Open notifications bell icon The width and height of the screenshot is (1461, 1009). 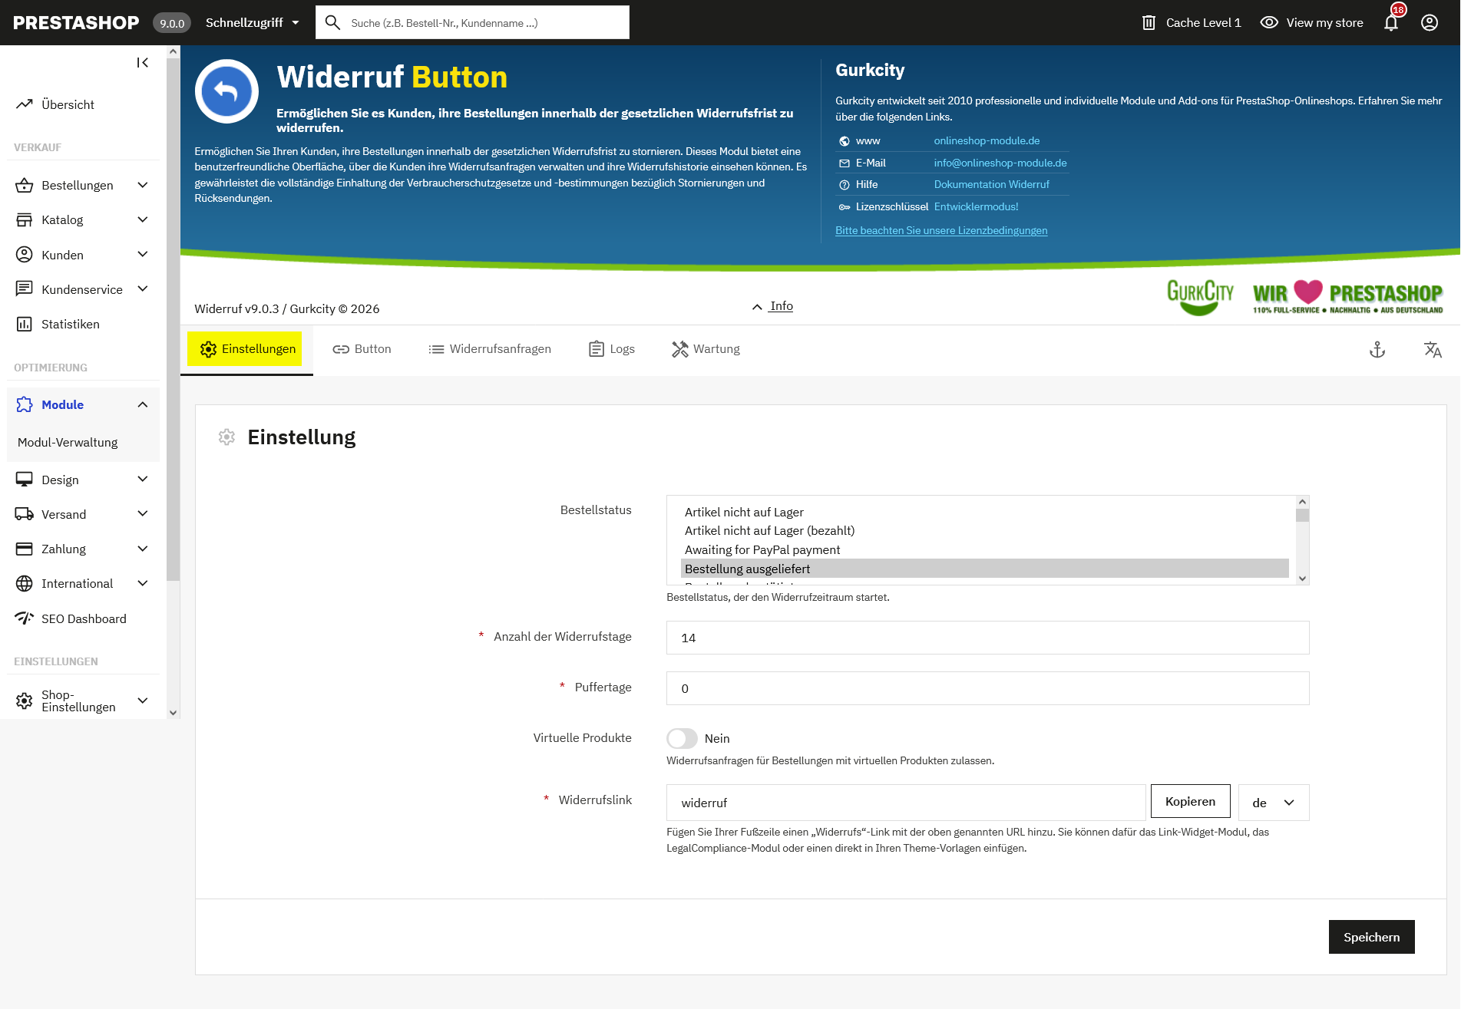tap(1391, 22)
